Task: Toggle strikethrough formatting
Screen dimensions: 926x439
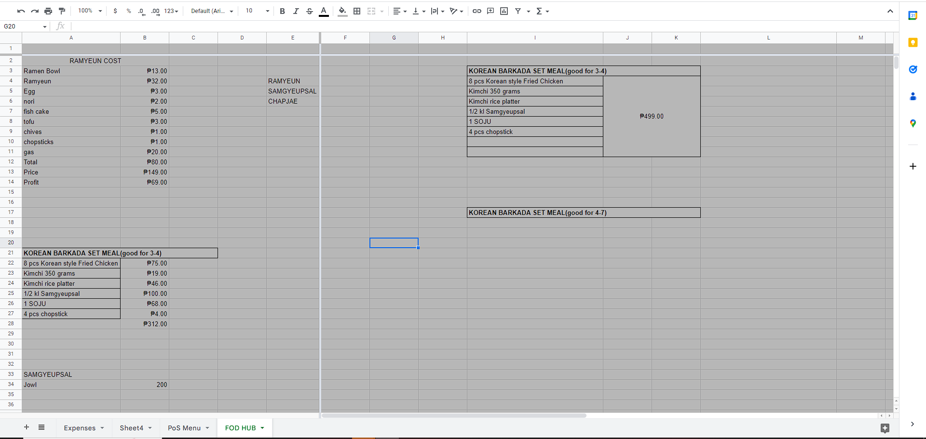Action: click(x=310, y=11)
